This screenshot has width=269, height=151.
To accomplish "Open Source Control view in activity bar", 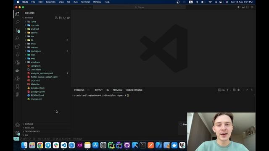I will [x=17, y=30].
